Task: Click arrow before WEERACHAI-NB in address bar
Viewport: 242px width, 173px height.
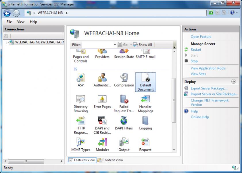Action: (x=34, y=13)
